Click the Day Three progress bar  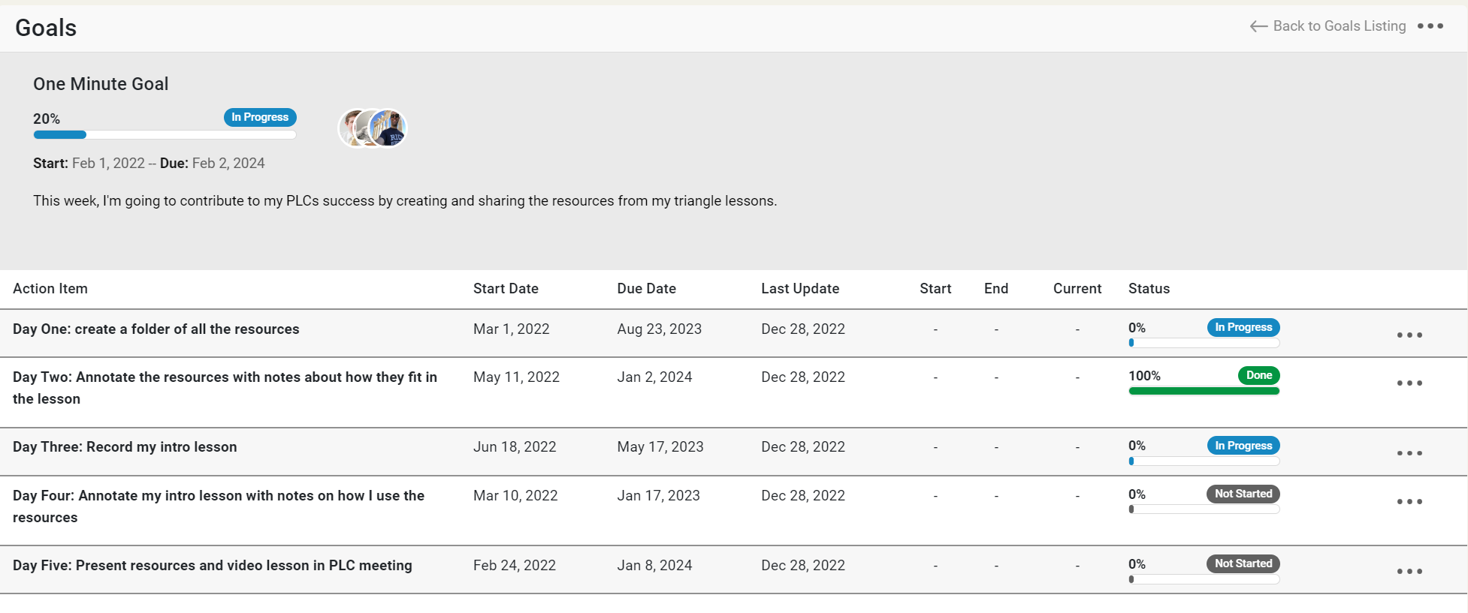[x=1204, y=461]
